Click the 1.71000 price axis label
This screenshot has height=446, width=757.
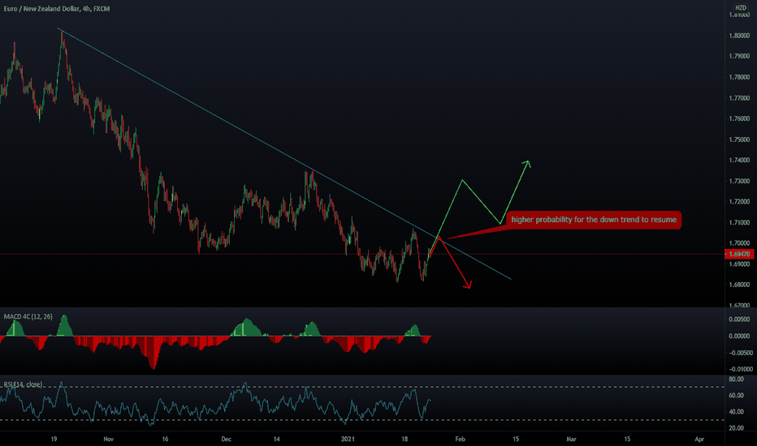(x=739, y=222)
